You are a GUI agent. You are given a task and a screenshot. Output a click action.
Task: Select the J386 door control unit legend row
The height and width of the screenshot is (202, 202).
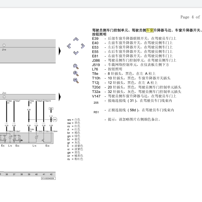[134, 60]
